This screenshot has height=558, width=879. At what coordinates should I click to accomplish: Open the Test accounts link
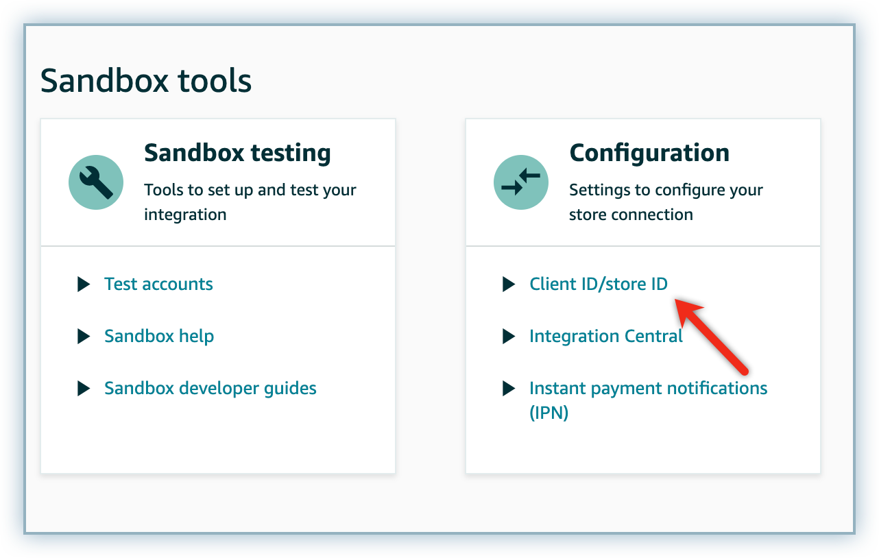click(158, 284)
